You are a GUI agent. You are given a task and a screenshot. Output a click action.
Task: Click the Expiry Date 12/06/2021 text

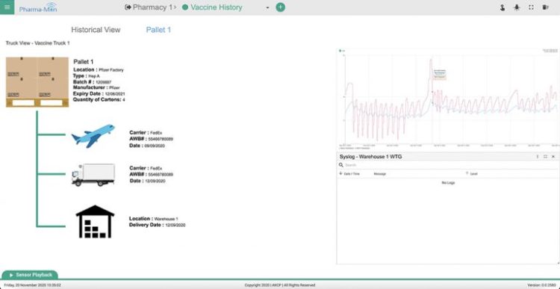coord(99,93)
